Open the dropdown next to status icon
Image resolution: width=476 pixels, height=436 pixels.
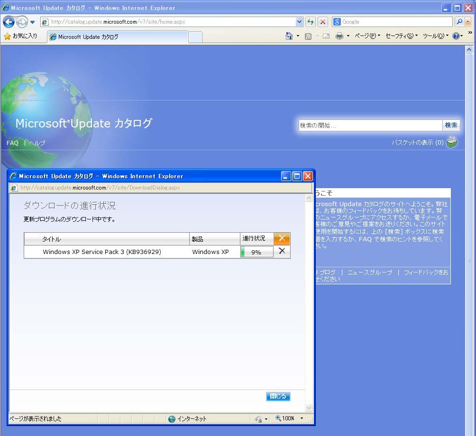click(266, 419)
